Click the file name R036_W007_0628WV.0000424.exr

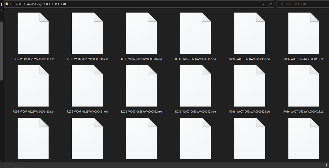click(250, 112)
